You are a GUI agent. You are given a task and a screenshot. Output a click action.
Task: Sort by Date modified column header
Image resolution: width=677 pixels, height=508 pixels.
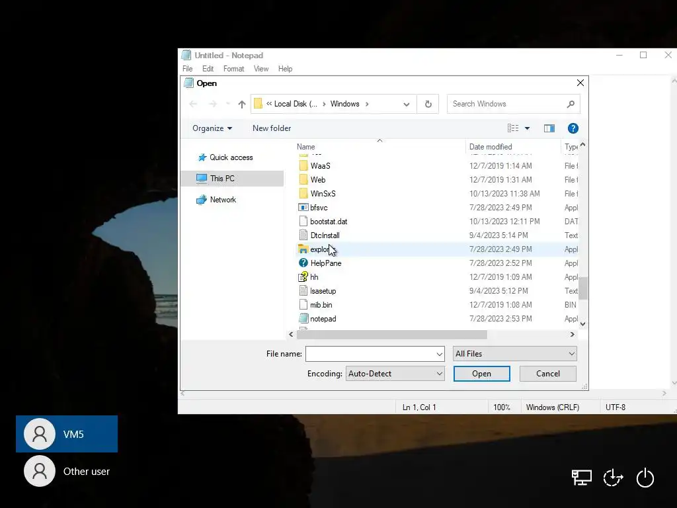pos(491,147)
